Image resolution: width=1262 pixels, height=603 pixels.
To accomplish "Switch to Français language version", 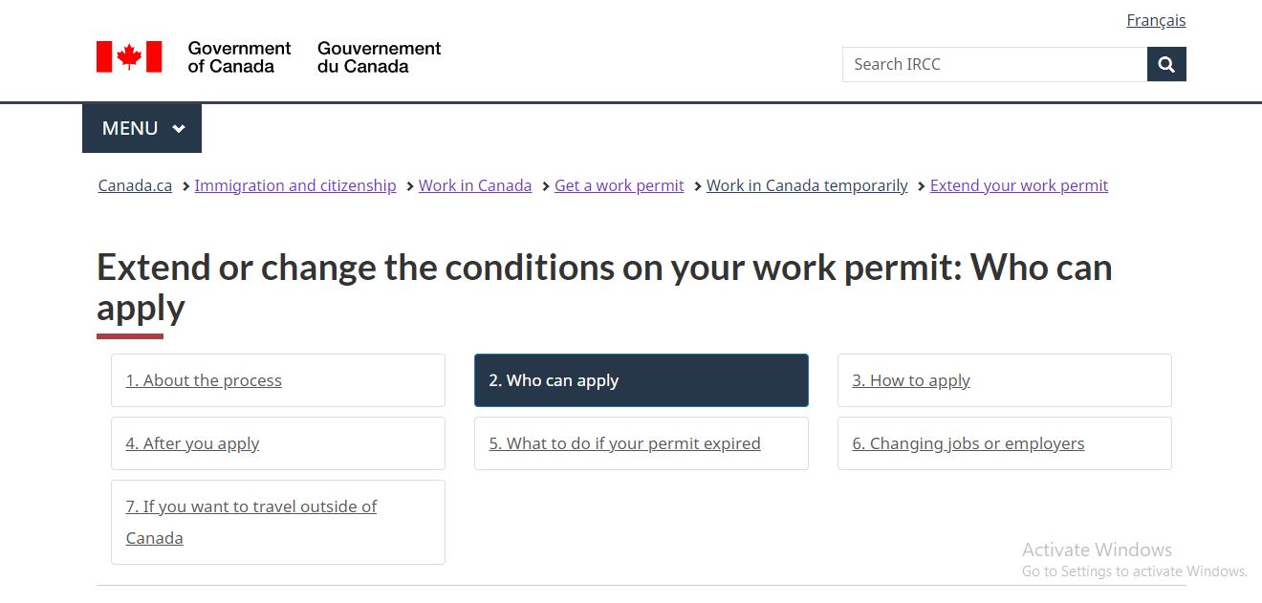I will (1155, 19).
